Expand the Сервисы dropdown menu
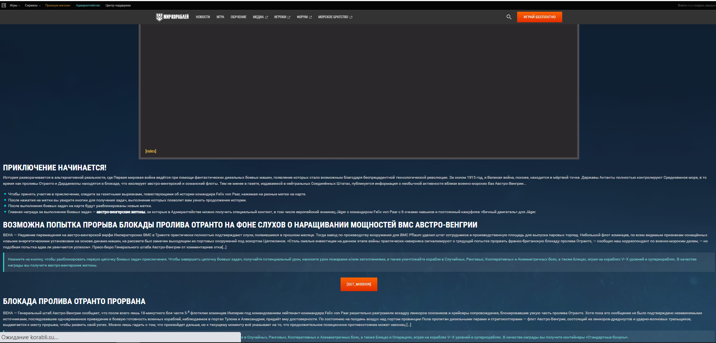Viewport: 716px width, 343px height. click(x=33, y=5)
